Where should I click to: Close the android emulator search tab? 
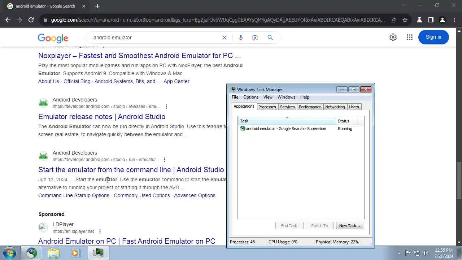[84, 6]
